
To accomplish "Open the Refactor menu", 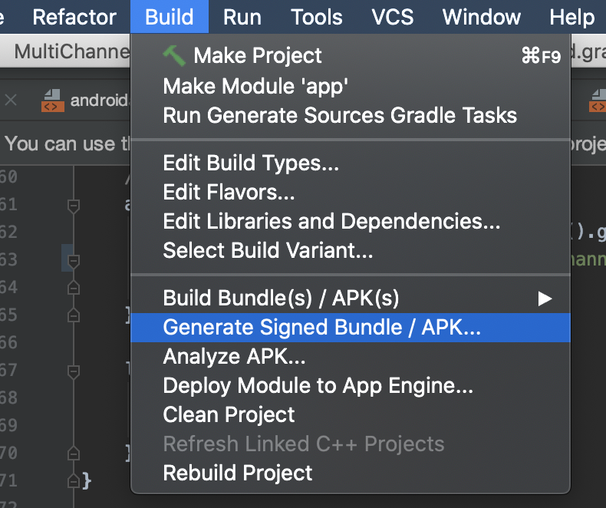I will [x=74, y=17].
